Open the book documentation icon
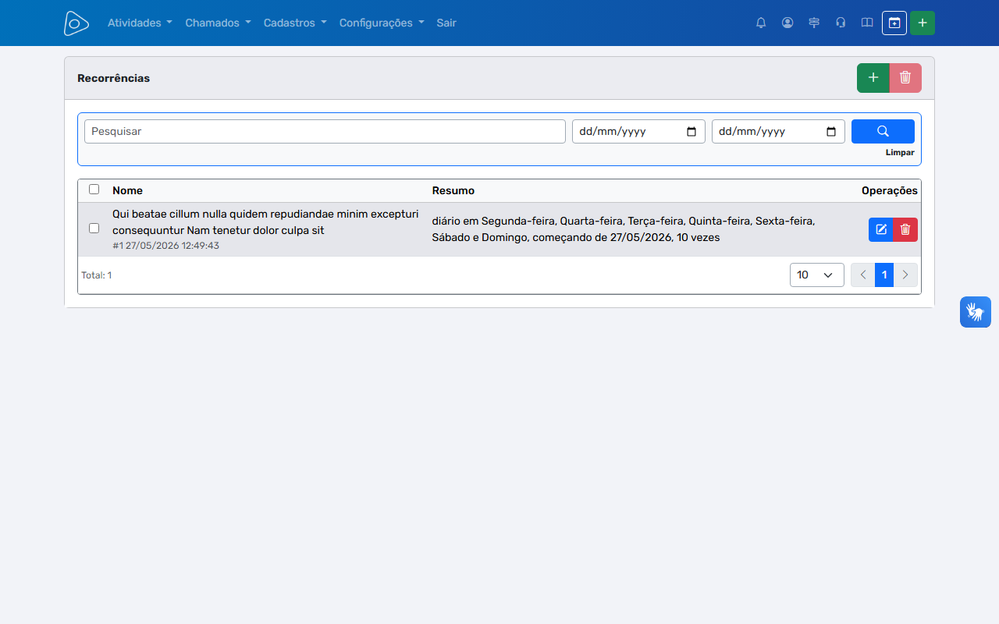 [867, 23]
